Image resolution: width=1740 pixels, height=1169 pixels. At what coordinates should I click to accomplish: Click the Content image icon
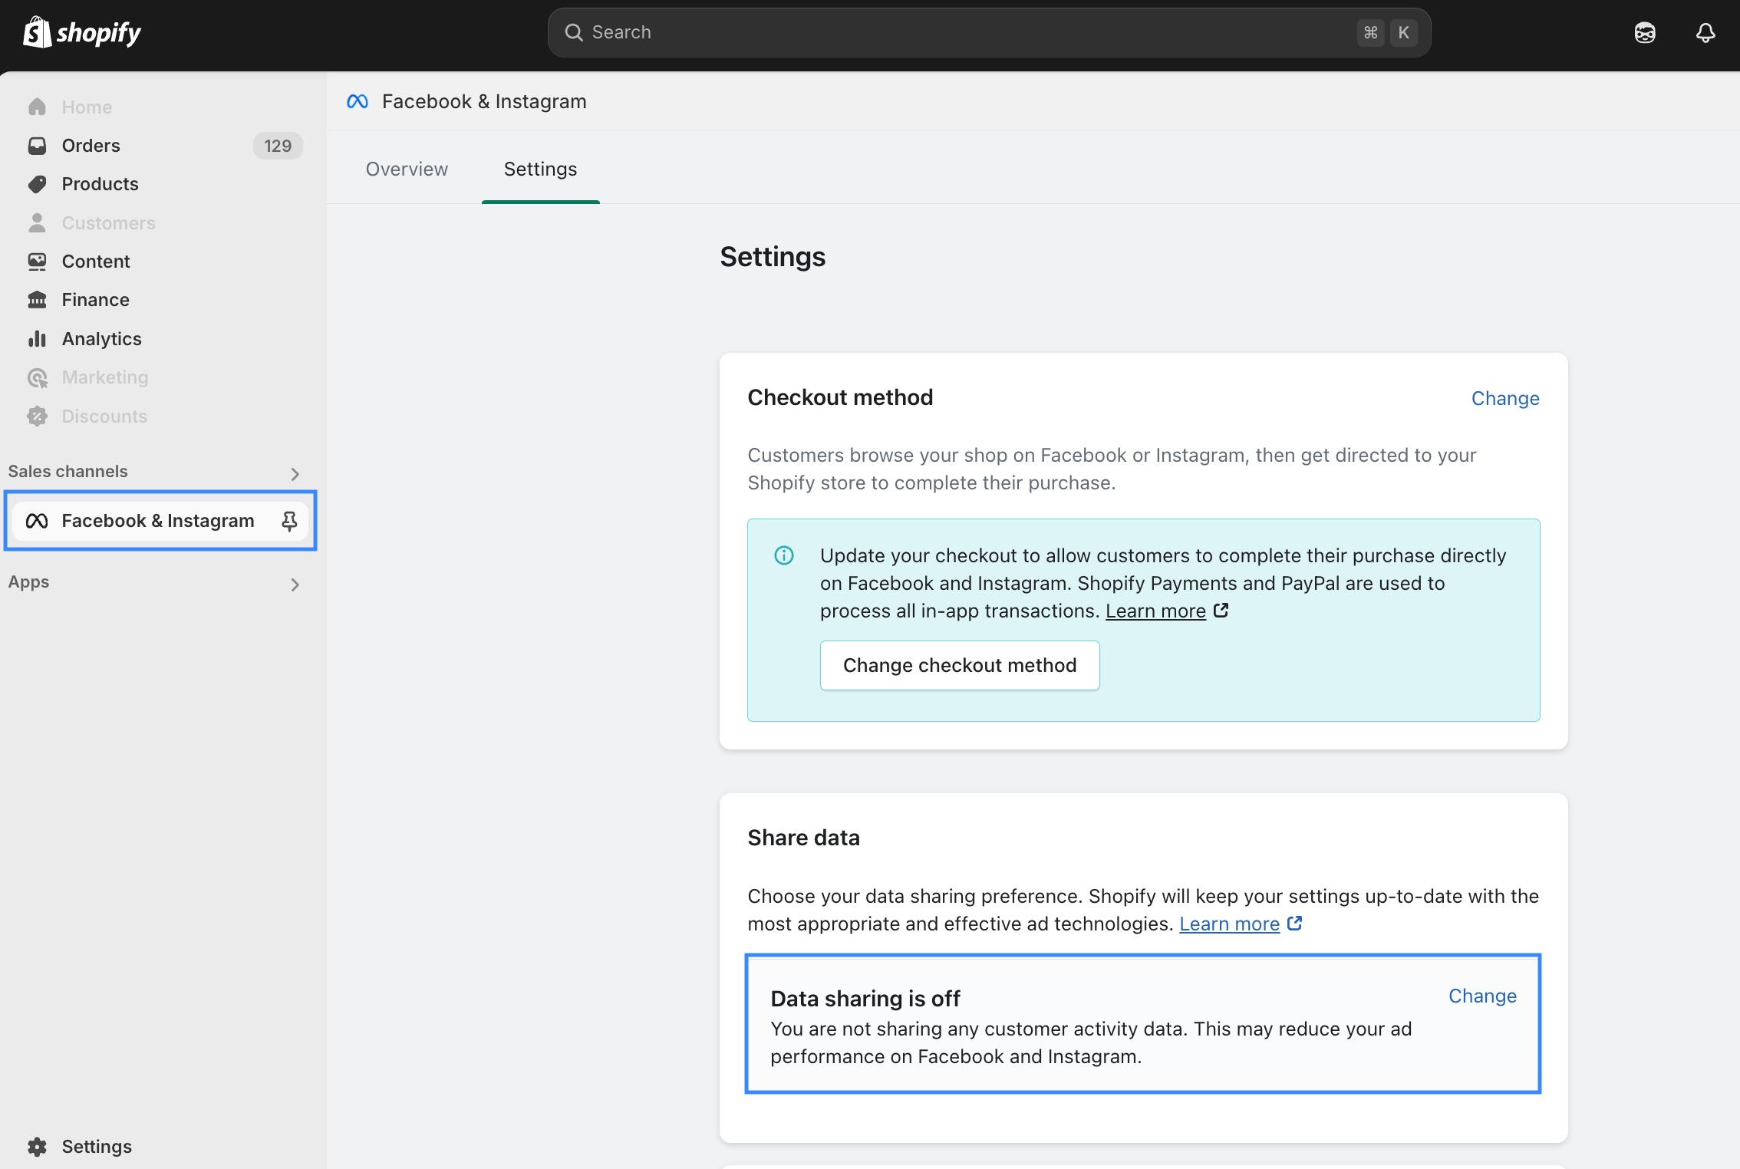tap(37, 262)
